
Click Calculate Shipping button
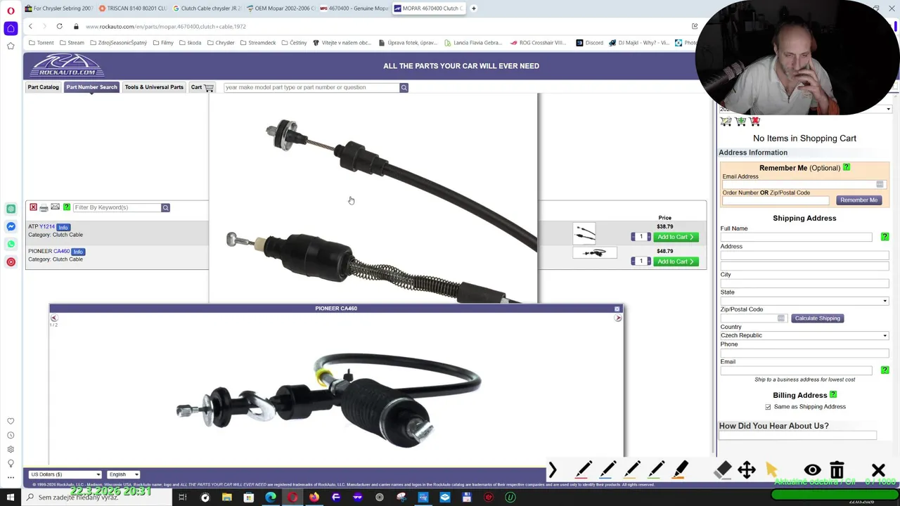[x=817, y=318]
